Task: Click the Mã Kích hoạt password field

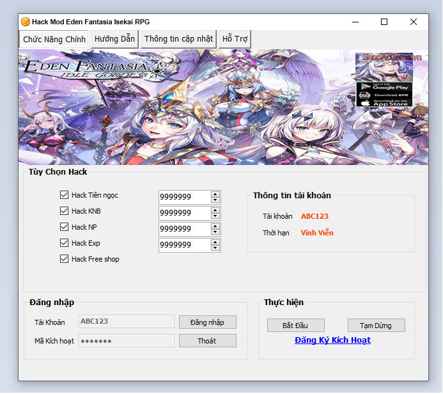Action: pos(127,341)
